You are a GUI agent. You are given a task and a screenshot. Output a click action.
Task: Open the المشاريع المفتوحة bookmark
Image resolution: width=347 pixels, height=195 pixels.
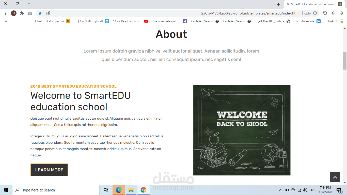[x=92, y=21]
